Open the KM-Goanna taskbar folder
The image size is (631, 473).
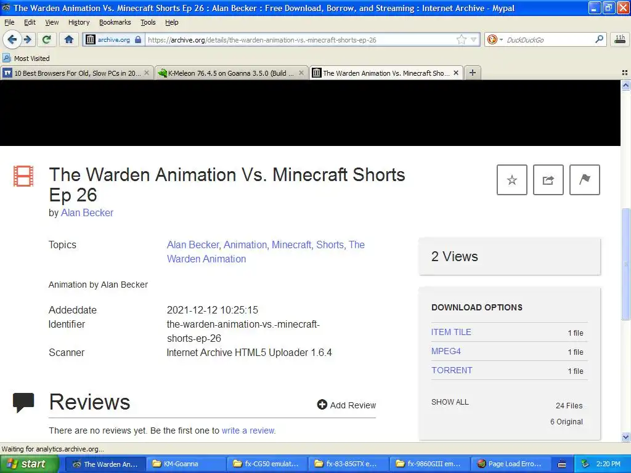coord(185,464)
